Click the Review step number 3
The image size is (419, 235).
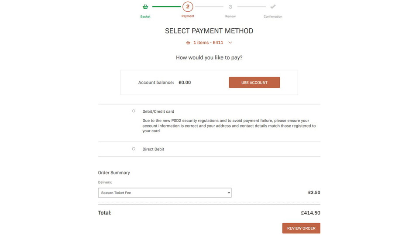coord(230,7)
